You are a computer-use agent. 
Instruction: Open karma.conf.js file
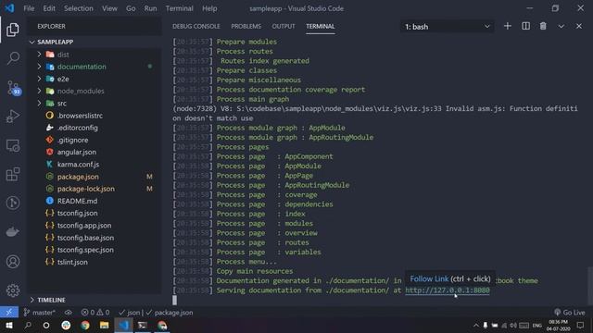(x=78, y=165)
